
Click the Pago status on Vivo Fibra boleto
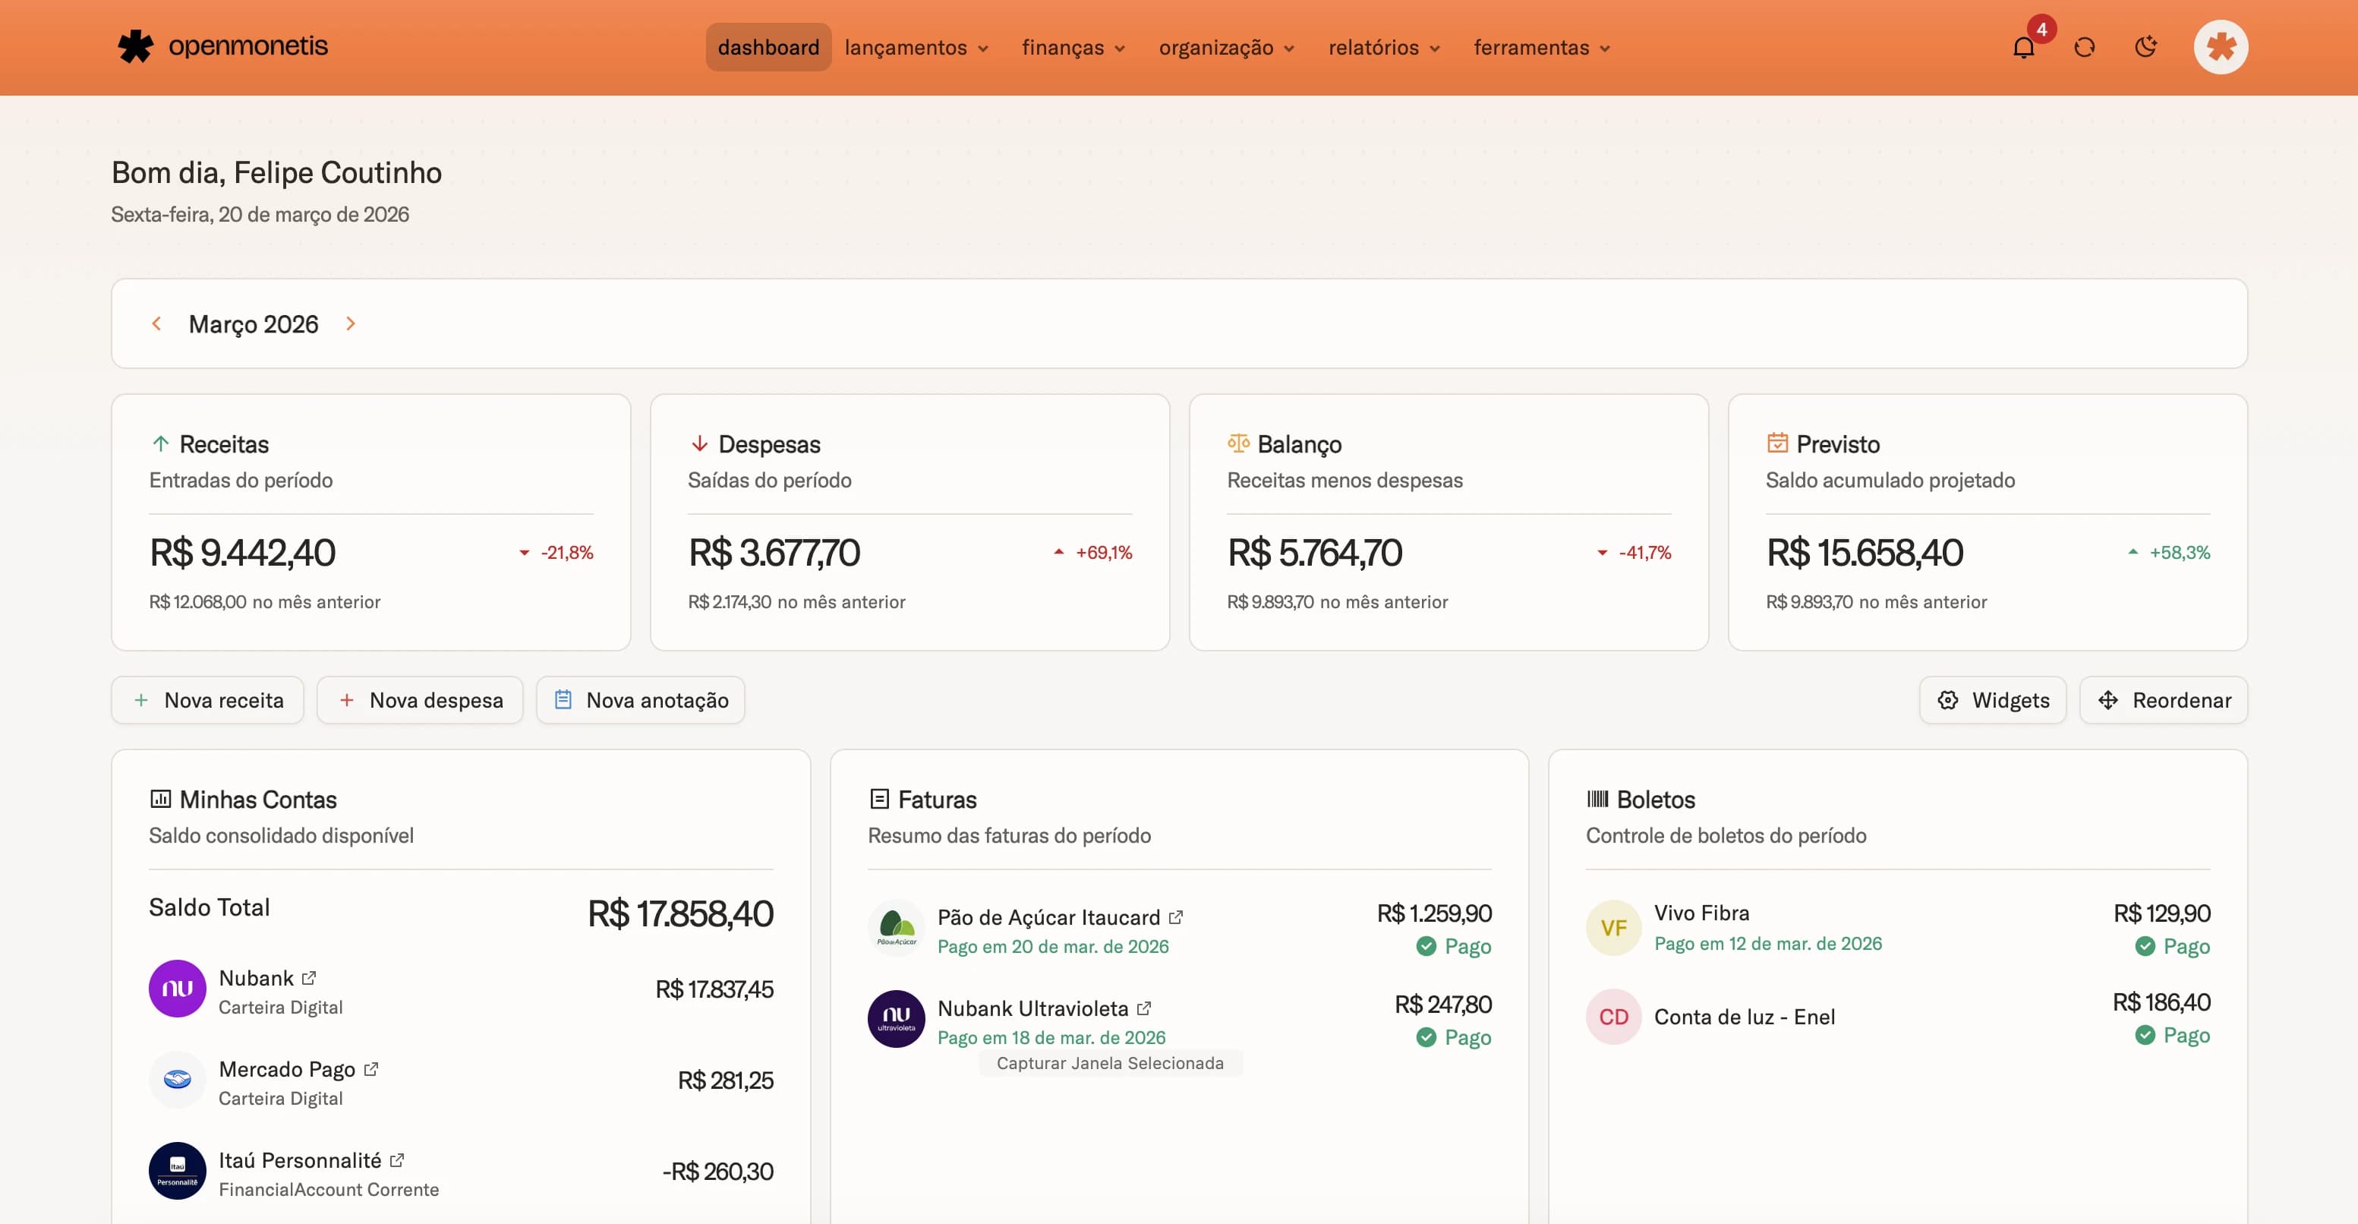pos(2175,945)
